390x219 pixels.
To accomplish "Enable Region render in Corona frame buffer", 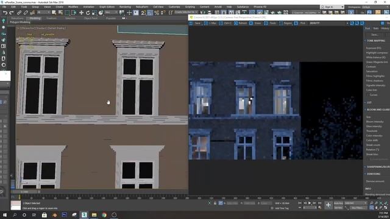I will [285, 23].
